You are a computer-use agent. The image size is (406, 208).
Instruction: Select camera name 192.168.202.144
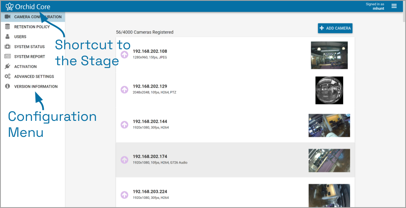[x=150, y=121]
